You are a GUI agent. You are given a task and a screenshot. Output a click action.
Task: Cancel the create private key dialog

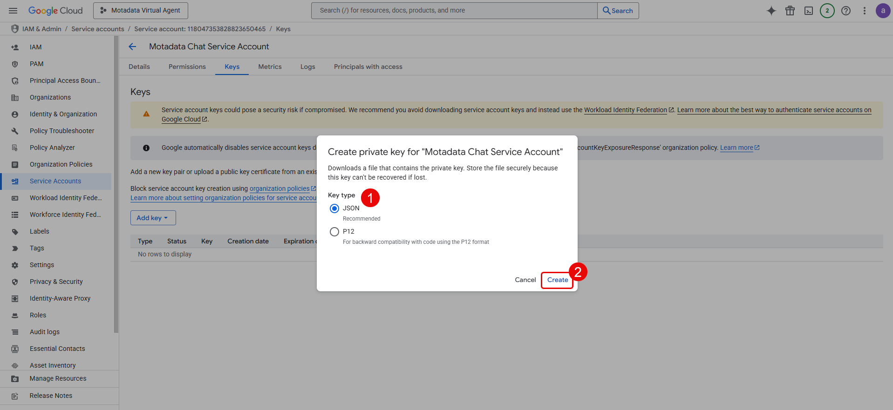525,280
